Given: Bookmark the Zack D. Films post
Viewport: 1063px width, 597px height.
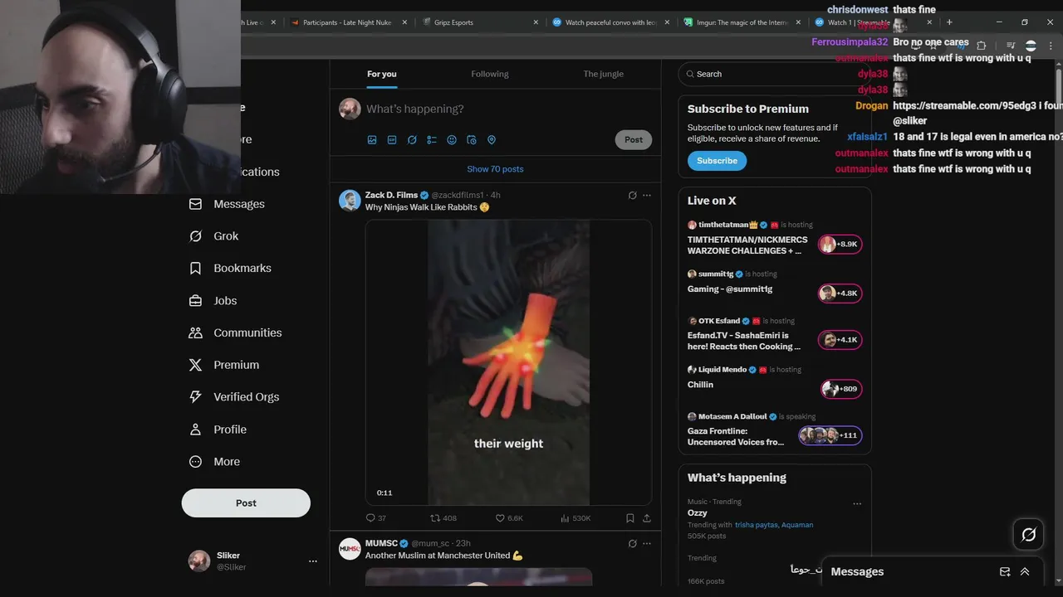Looking at the screenshot, I should [x=630, y=518].
